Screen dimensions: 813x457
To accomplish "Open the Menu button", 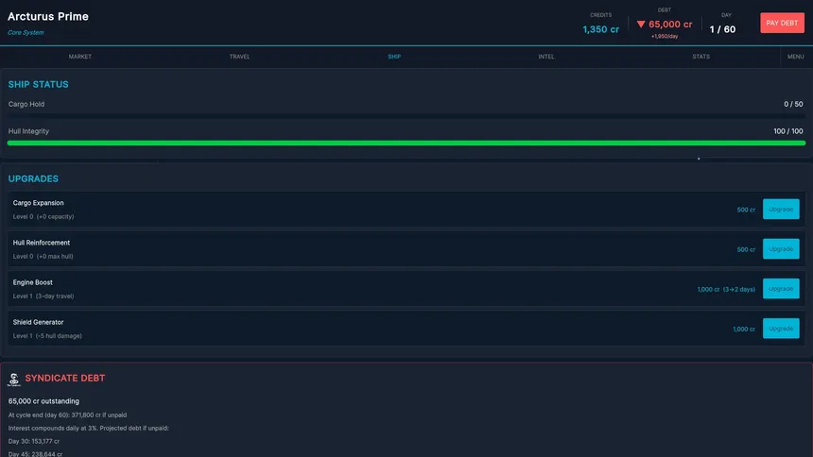I will (795, 57).
